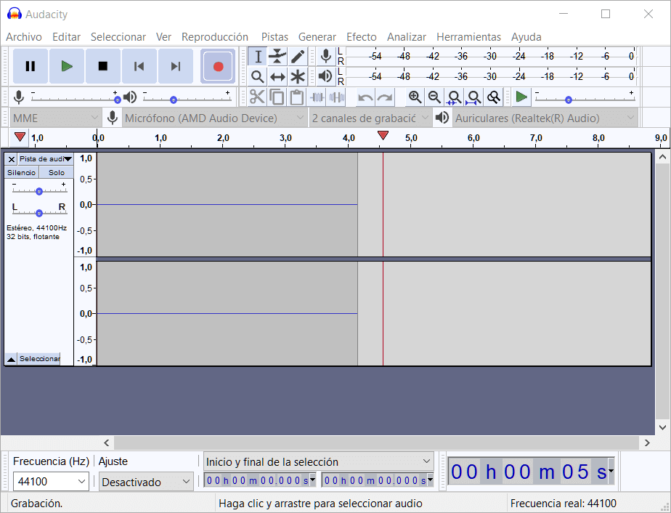Click the Silence audio icon
Image resolution: width=671 pixels, height=513 pixels.
coord(336,97)
